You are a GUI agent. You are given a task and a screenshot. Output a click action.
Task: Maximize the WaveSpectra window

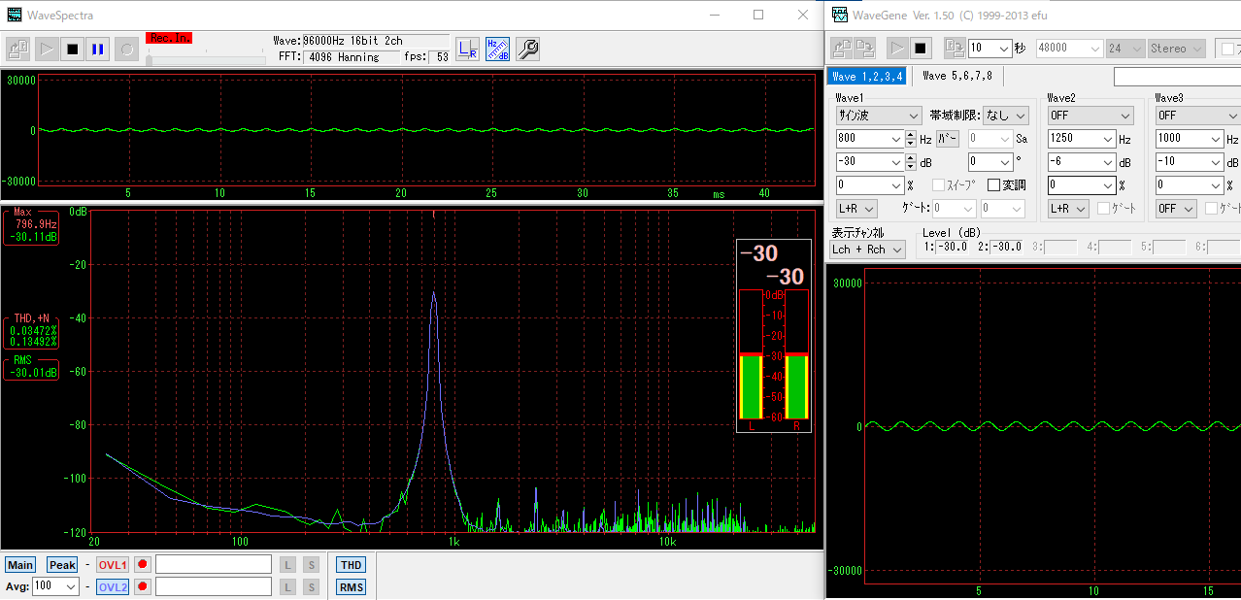pos(758,15)
